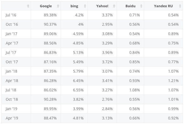Select the Jul '16 row label
Screen dimensions: 184x124
[11, 15]
